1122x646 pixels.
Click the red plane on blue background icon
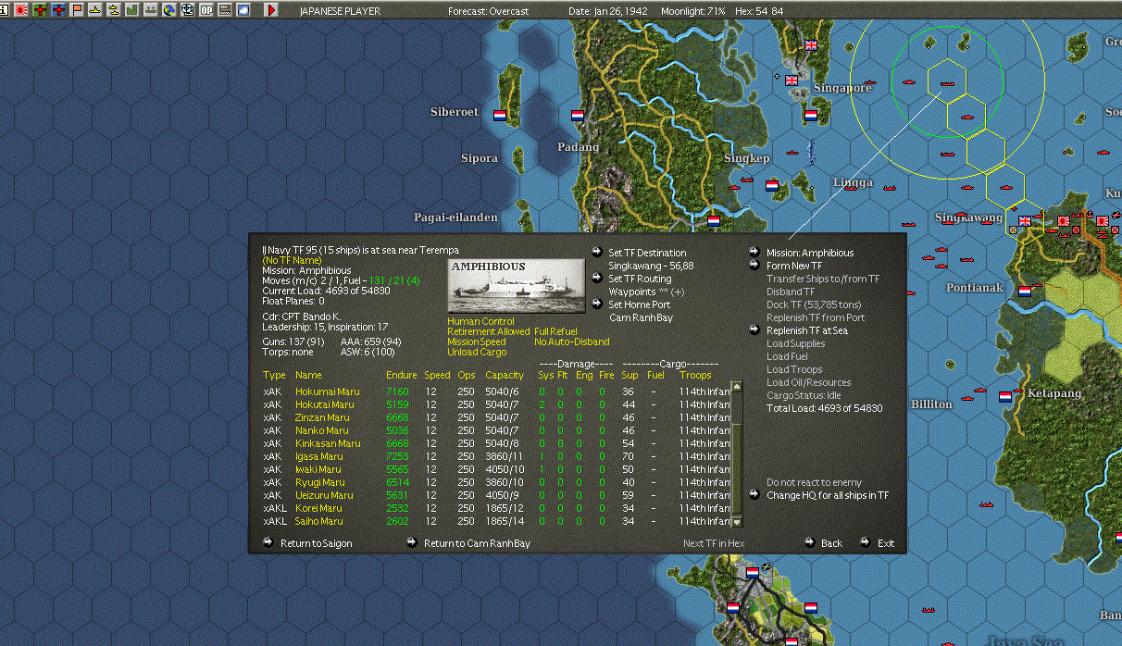tap(58, 10)
